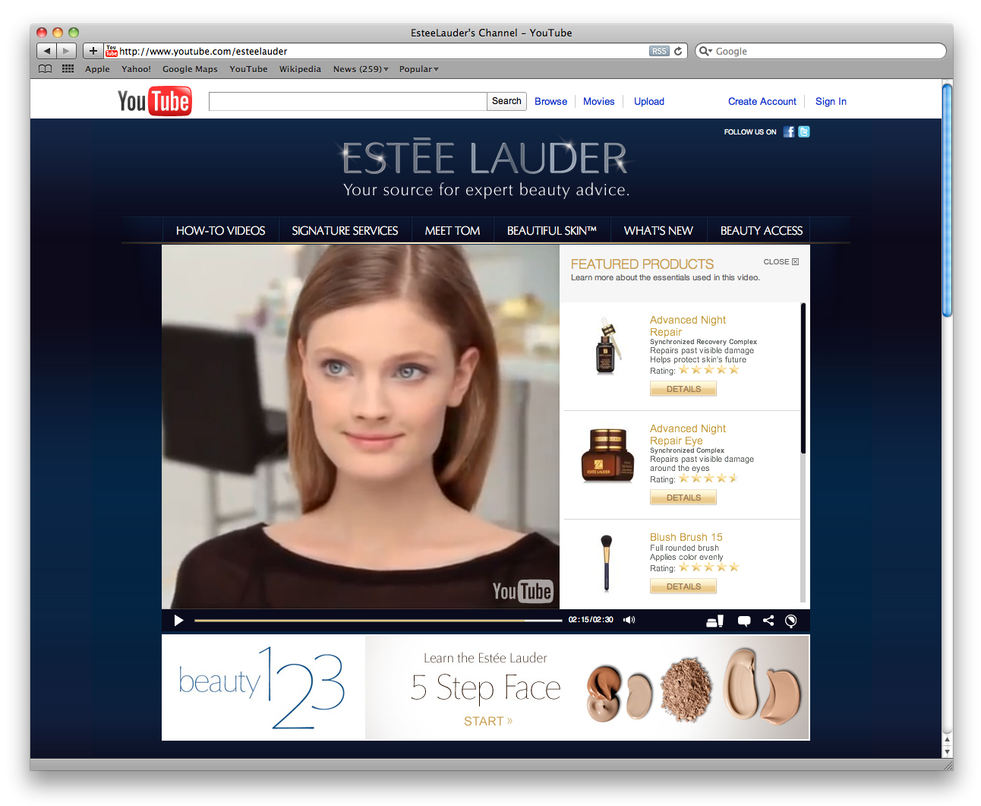981x806 pixels.
Task: Click the Advanced Night Repair bottle image
Action: coord(607,346)
